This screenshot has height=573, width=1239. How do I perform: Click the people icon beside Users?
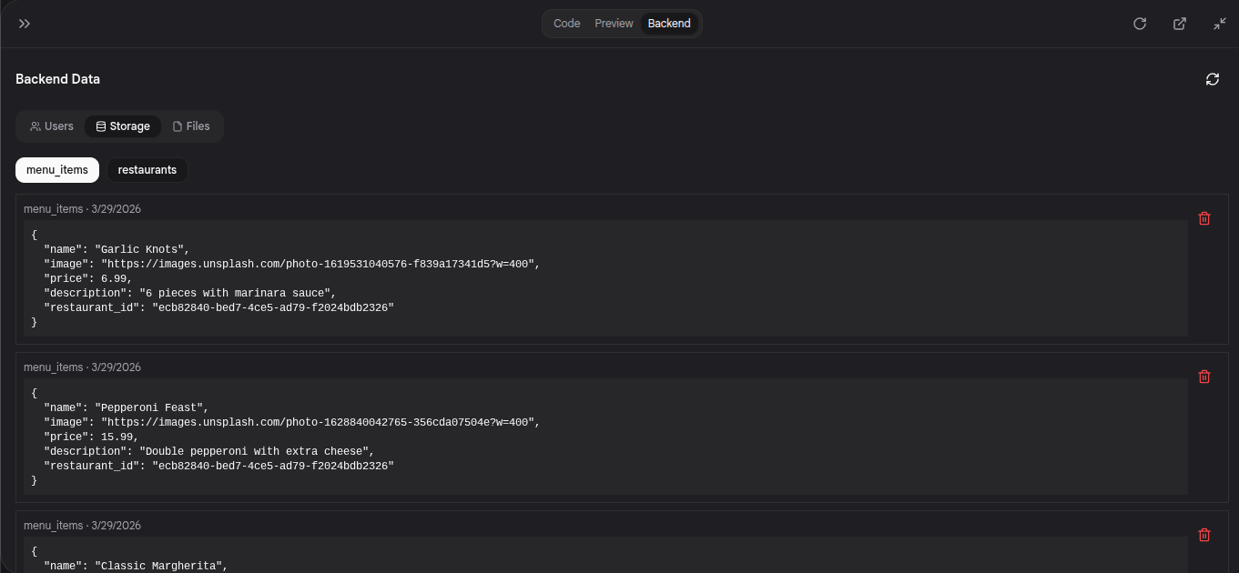35,126
